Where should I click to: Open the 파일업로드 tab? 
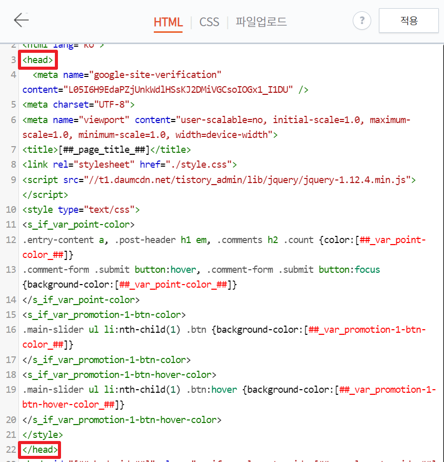pos(261,22)
